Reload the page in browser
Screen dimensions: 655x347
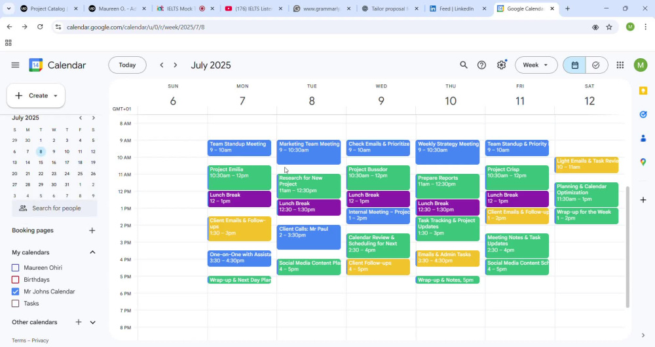(x=40, y=27)
